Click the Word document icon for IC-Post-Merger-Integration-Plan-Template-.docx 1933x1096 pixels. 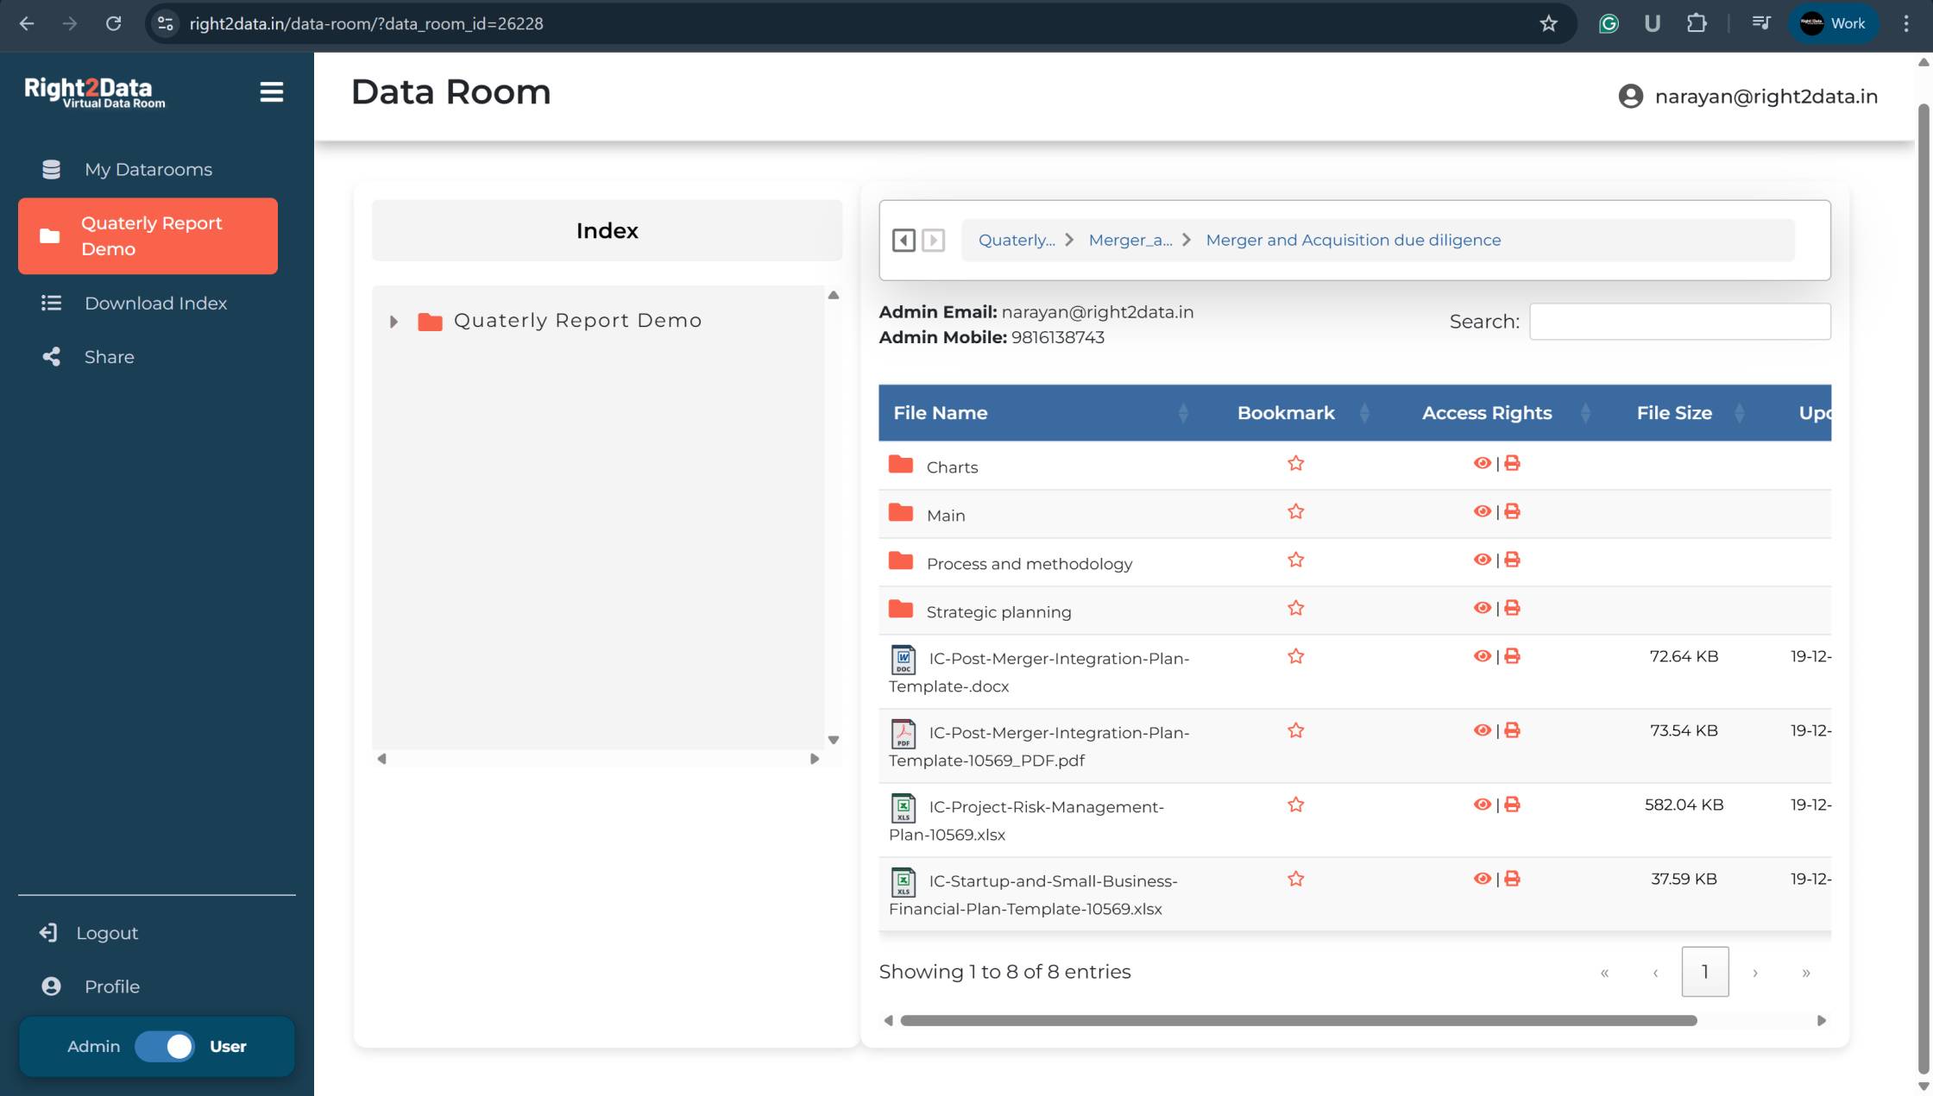(x=903, y=660)
